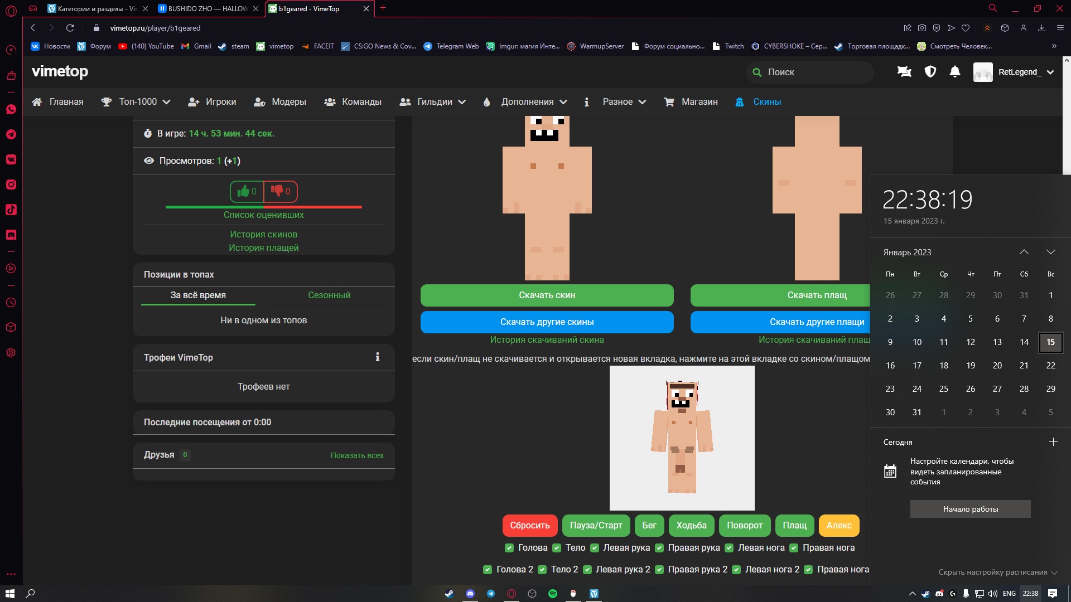Click the Скачать скин button
Screen dimensions: 1071x602
click(x=547, y=295)
